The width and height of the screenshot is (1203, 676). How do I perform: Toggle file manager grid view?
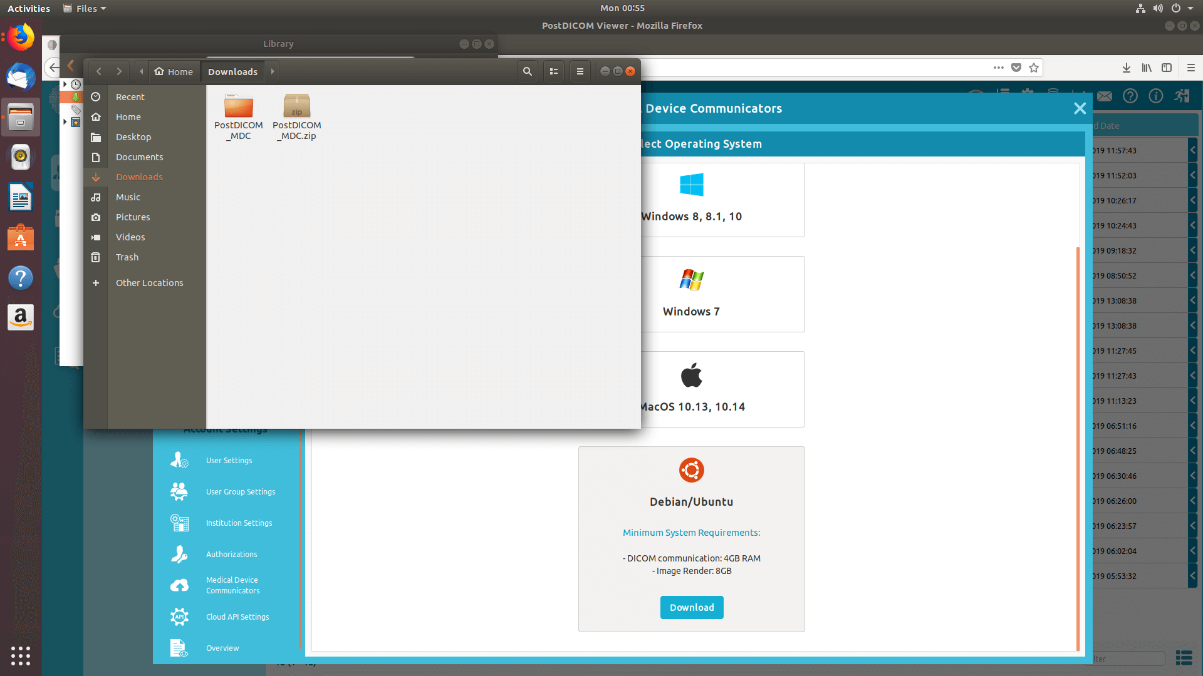[x=553, y=71]
